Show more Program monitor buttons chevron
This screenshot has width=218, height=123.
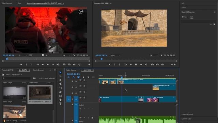coord(172,65)
